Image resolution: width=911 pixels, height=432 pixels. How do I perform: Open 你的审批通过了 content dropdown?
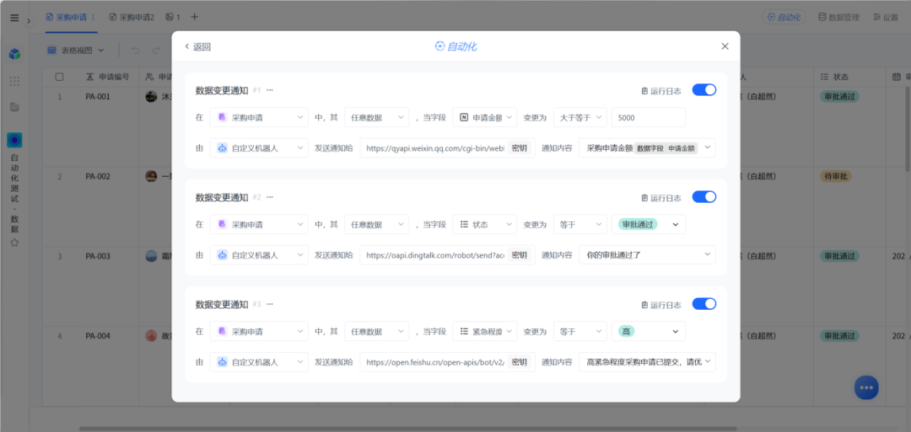tap(647, 254)
